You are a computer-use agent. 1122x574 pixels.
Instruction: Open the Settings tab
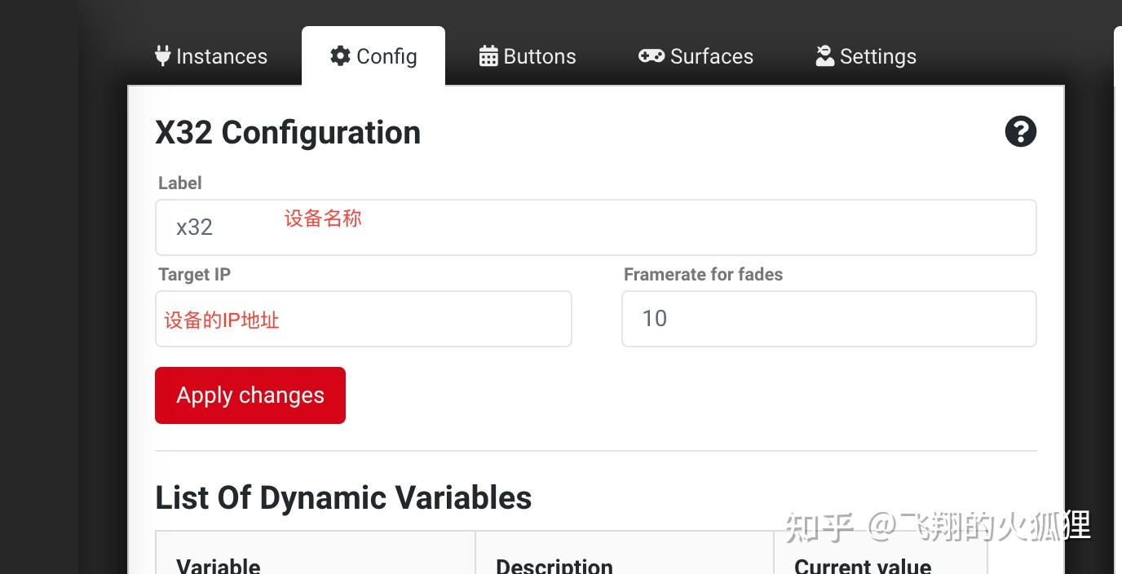(865, 55)
